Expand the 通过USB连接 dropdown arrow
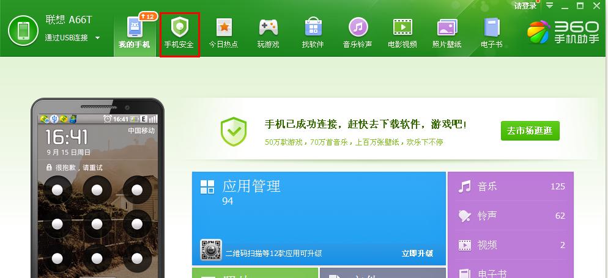The width and height of the screenshot is (608, 278). [98, 38]
